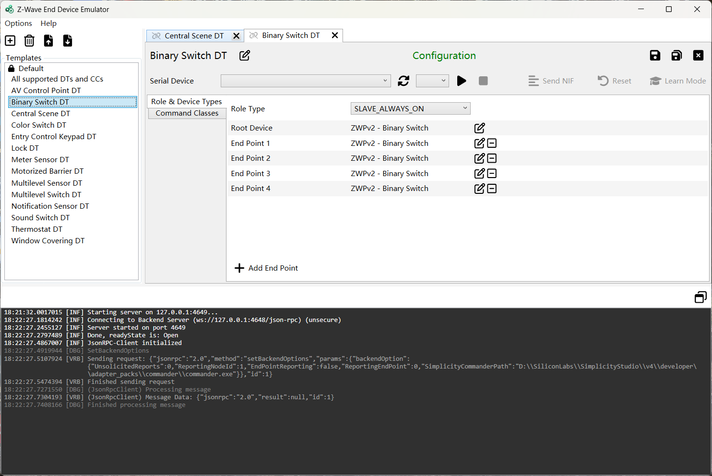
Task: Expand the Role Type dropdown
Action: pyautogui.click(x=410, y=109)
